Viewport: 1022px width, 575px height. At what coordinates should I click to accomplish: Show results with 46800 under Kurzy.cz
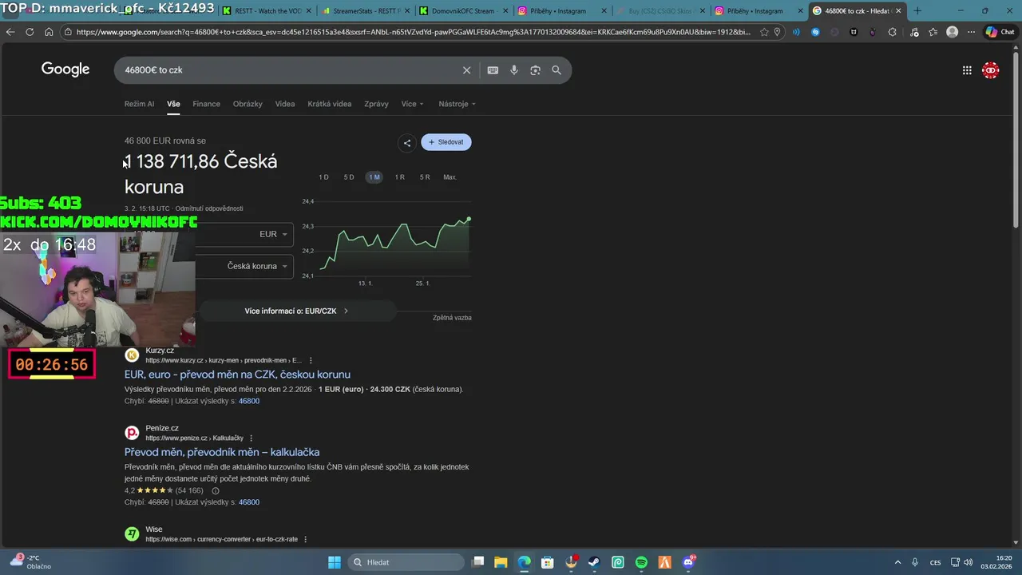pyautogui.click(x=249, y=401)
